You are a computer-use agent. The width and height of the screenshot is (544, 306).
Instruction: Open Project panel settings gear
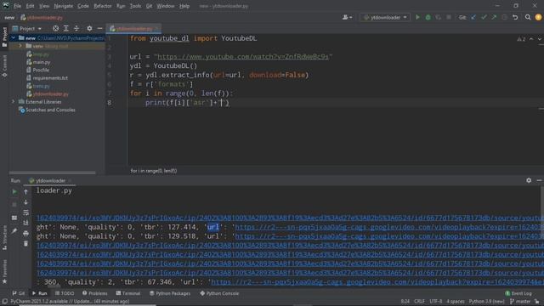point(89,28)
